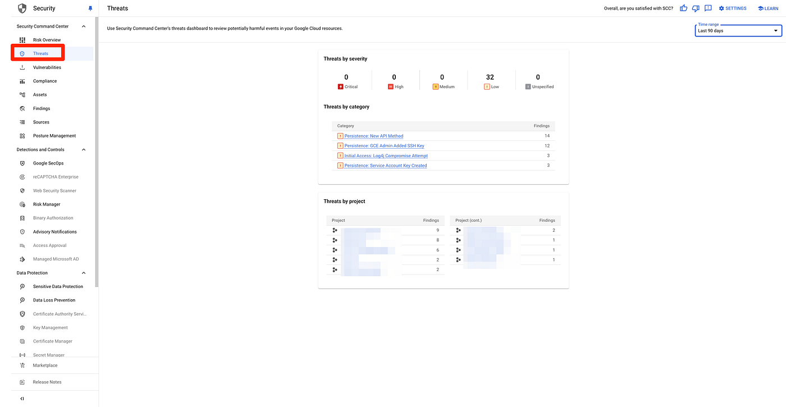786x407 pixels.
Task: Give thumbs down satisfaction feedback
Action: 696,8
